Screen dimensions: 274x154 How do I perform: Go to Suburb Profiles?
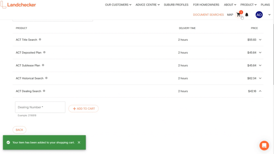coord(176,5)
